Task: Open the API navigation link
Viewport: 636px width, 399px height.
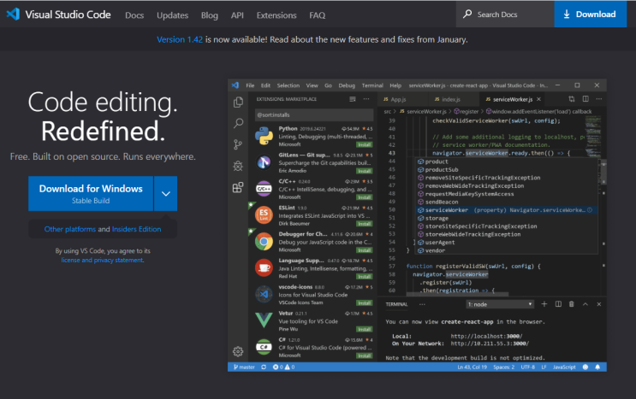Action: (237, 15)
